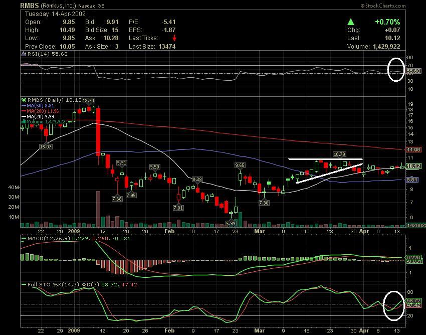Click the Bid value 9.91 in the header
The image size is (426, 335).
point(112,22)
